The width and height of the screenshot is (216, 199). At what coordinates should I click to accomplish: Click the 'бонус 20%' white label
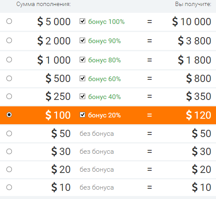[104, 115]
